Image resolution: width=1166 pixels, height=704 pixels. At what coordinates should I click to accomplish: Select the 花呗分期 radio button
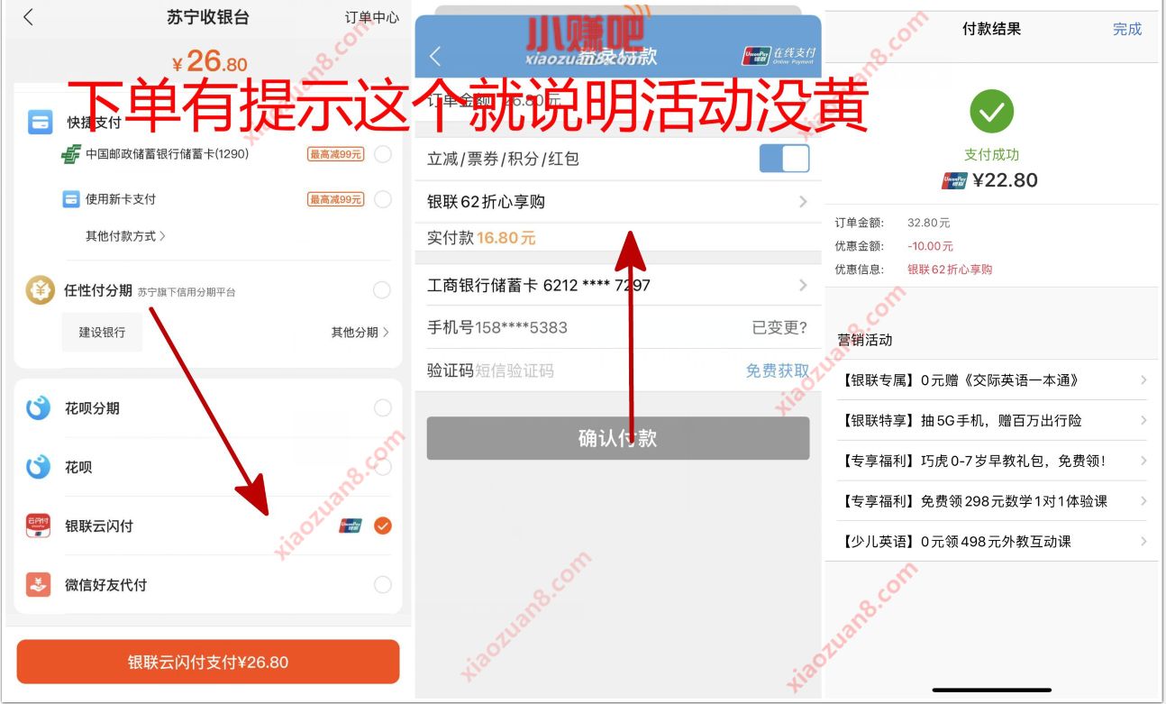383,408
